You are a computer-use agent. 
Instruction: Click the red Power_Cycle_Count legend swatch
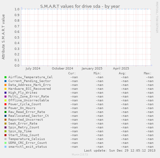click(5, 104)
